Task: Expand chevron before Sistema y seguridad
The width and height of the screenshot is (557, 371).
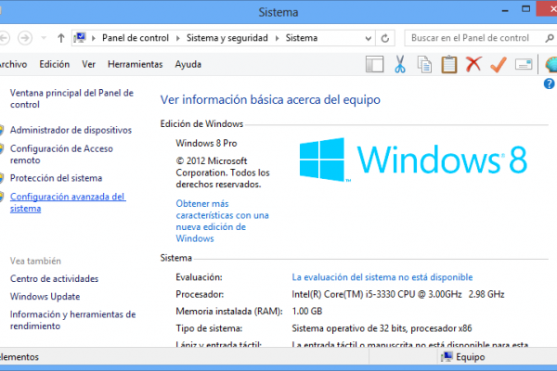Action: (x=178, y=38)
